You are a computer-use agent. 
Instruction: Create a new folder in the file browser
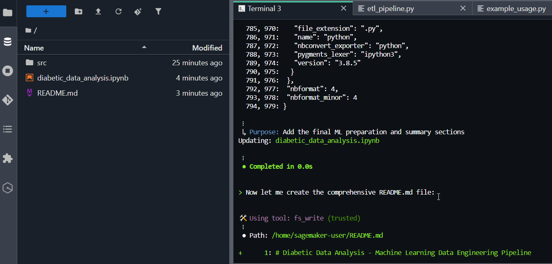click(78, 11)
